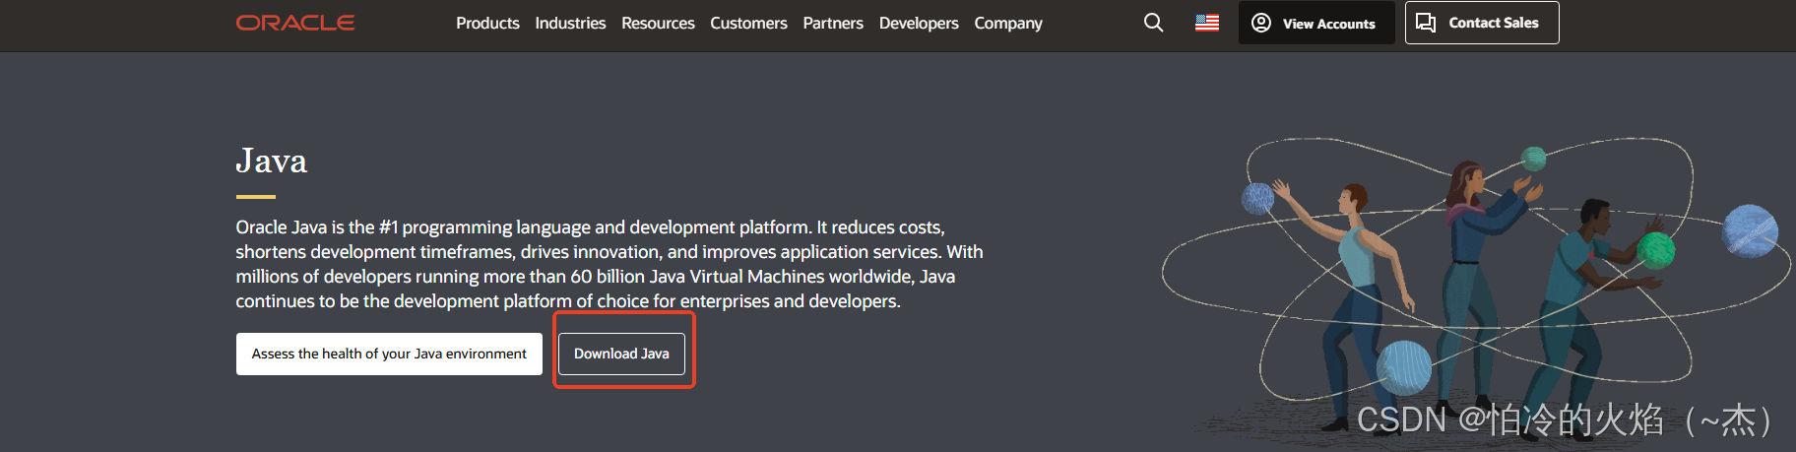
Task: Open the Developers menu
Action: 919,23
